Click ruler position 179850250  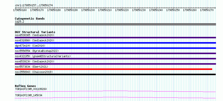[173, 10]
